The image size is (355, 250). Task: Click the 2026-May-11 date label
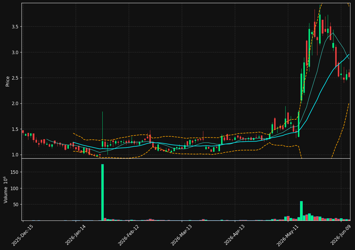pyautogui.click(x=288, y=235)
